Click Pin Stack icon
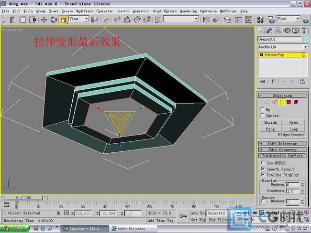Viewport: 311px width, 233px height. pyautogui.click(x=263, y=82)
